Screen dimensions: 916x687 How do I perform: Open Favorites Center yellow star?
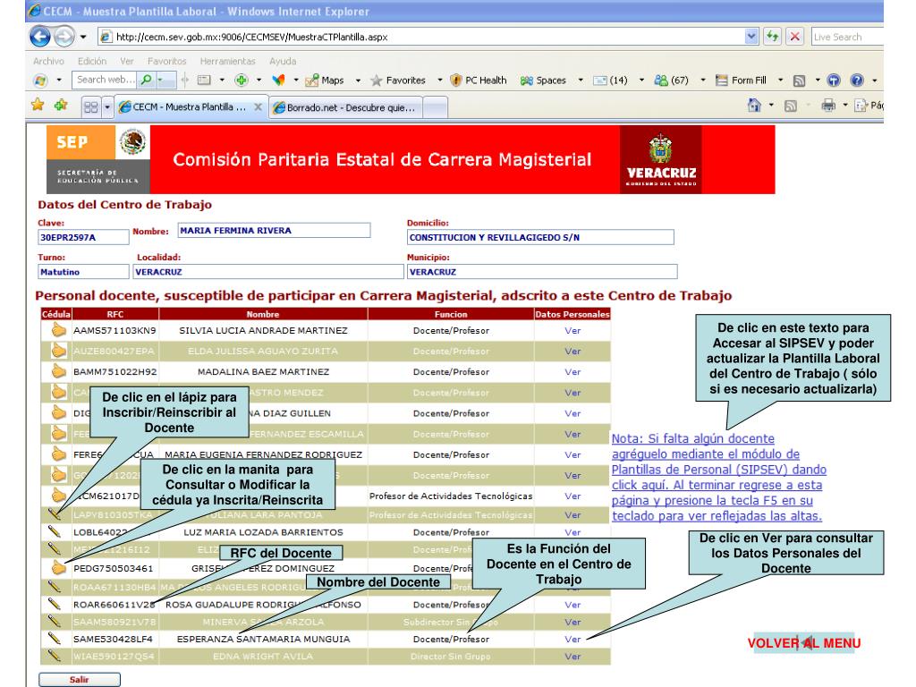(x=38, y=106)
